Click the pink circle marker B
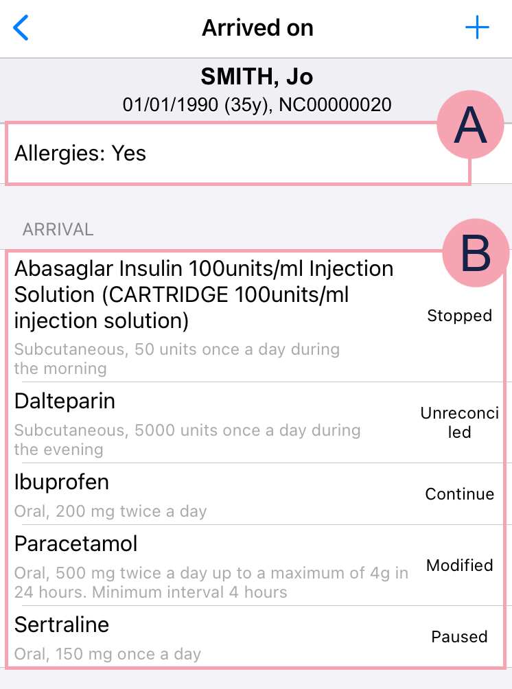The height and width of the screenshot is (689, 512). [476, 253]
